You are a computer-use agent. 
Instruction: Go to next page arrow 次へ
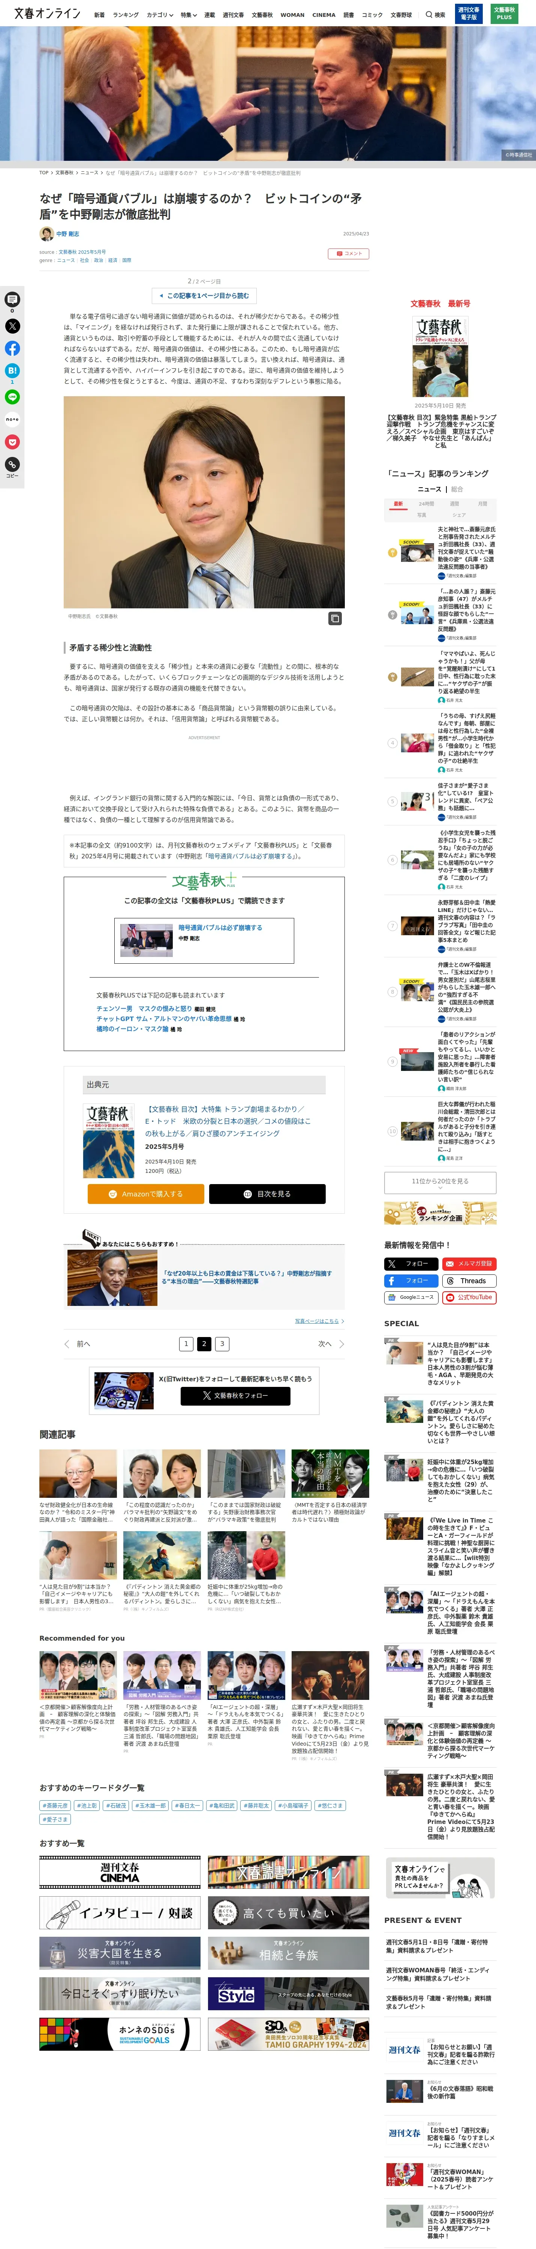click(x=331, y=1344)
